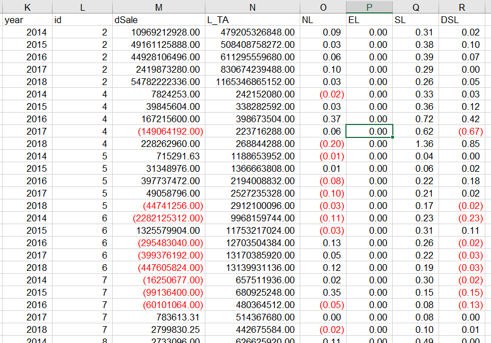The height and width of the screenshot is (343, 491).
Task: Select highlighted column P header
Action: point(369,7)
